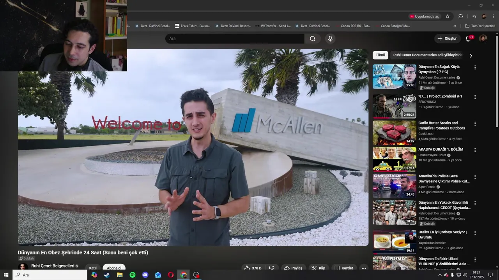Viewport: 499px width, 280px height.
Task: Open File Explorer from the taskbar
Action: click(x=120, y=275)
